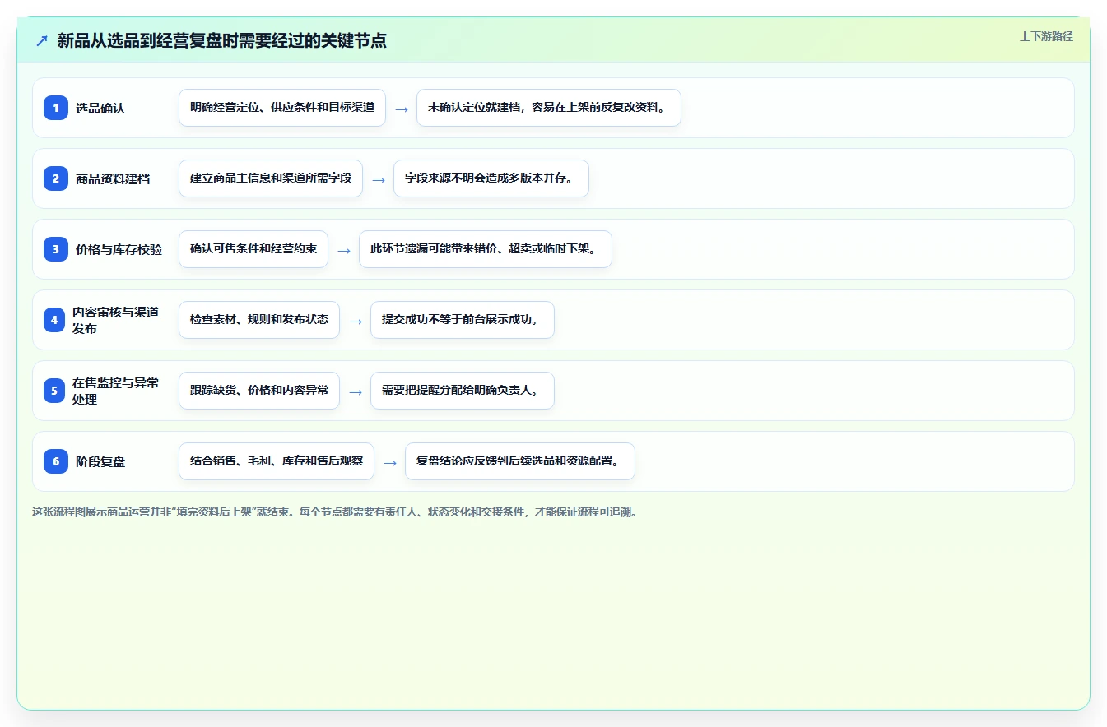
Task: Click the footnote starting 这张流程图展示商品运营
Action: point(335,512)
